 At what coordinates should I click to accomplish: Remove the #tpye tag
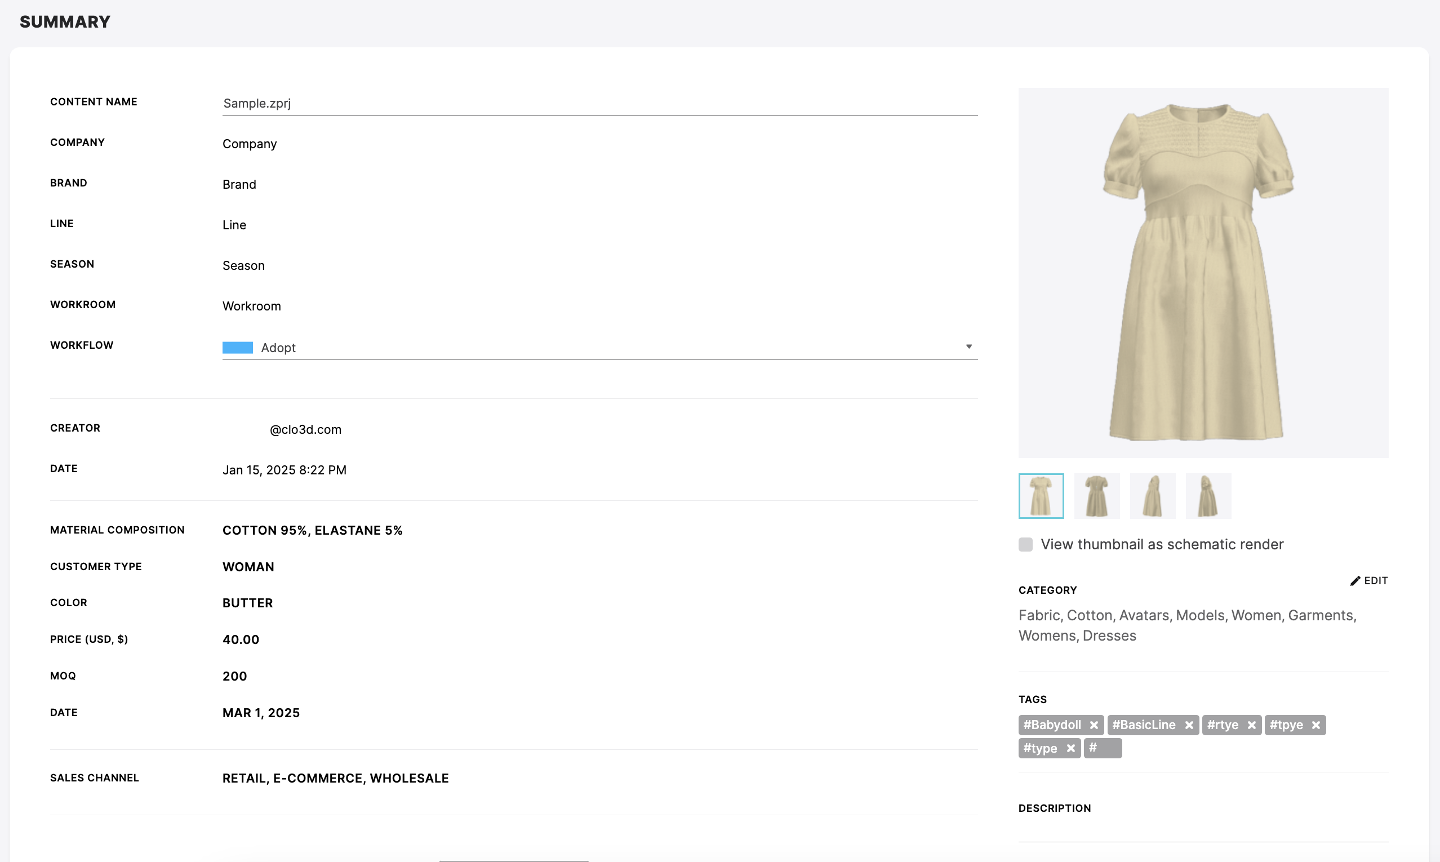click(x=1315, y=725)
